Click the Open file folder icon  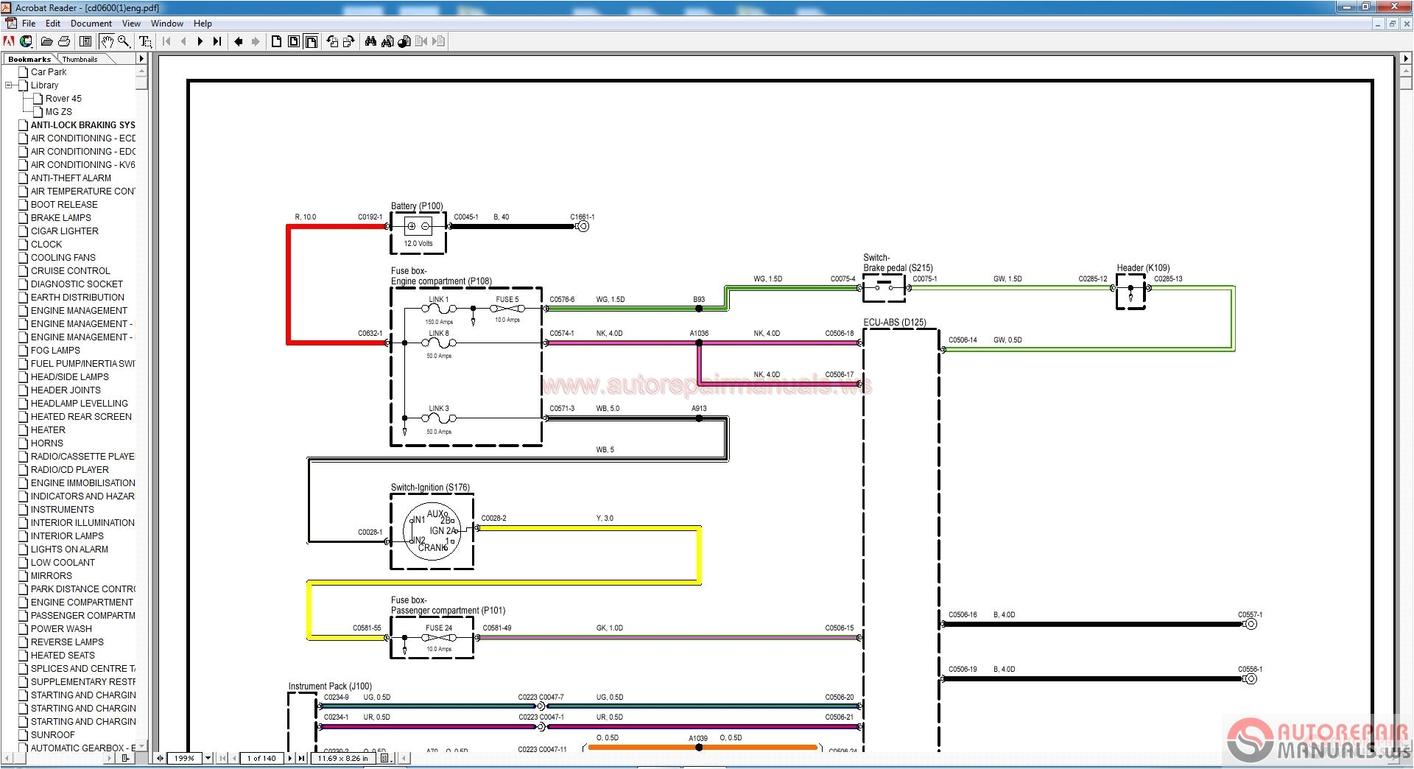(x=46, y=42)
